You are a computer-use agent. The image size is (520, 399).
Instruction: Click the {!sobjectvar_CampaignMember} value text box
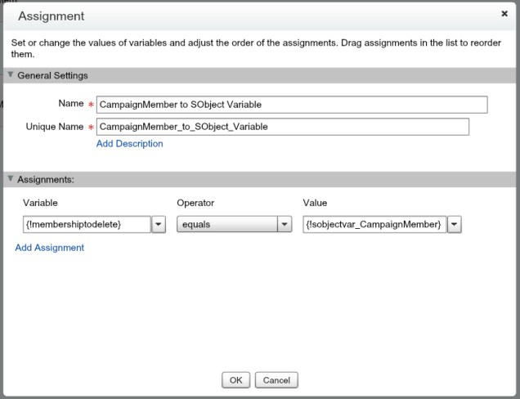pyautogui.click(x=374, y=225)
